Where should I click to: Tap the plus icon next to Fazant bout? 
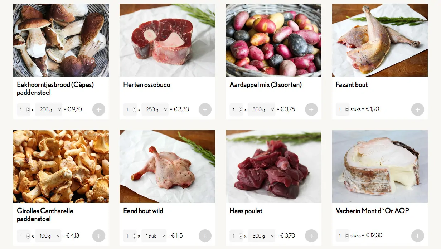(x=418, y=109)
